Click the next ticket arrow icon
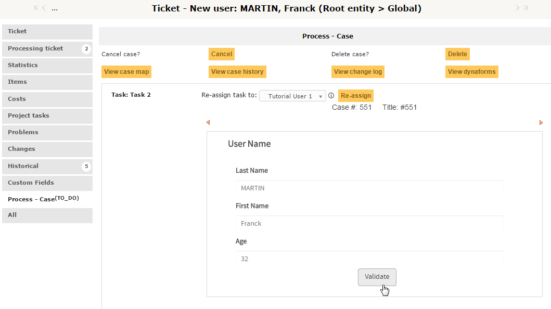Viewport: 551px width, 309px height. click(x=518, y=8)
